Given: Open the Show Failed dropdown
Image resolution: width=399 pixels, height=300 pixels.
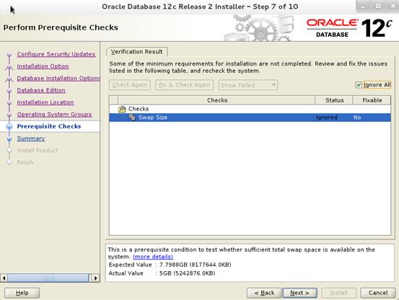Looking at the screenshot, I should click(x=248, y=85).
